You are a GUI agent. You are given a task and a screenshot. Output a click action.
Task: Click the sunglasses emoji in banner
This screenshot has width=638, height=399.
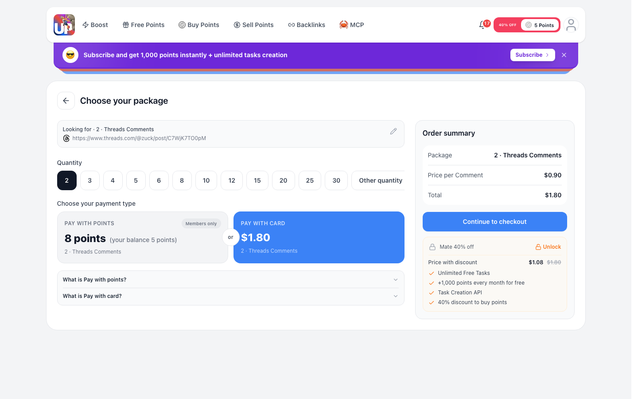(70, 55)
